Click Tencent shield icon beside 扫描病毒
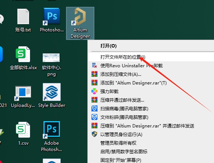This screenshot has width=214, height=163. 94,108
